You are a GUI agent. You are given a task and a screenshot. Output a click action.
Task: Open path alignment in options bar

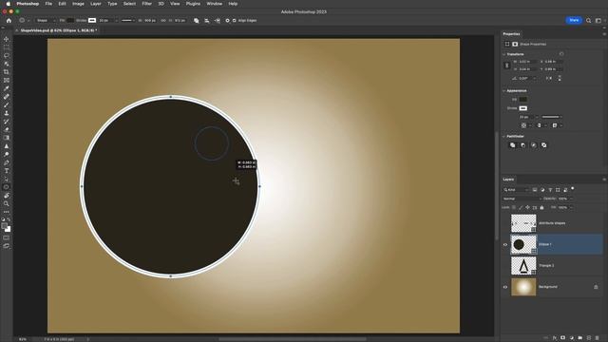pos(207,21)
